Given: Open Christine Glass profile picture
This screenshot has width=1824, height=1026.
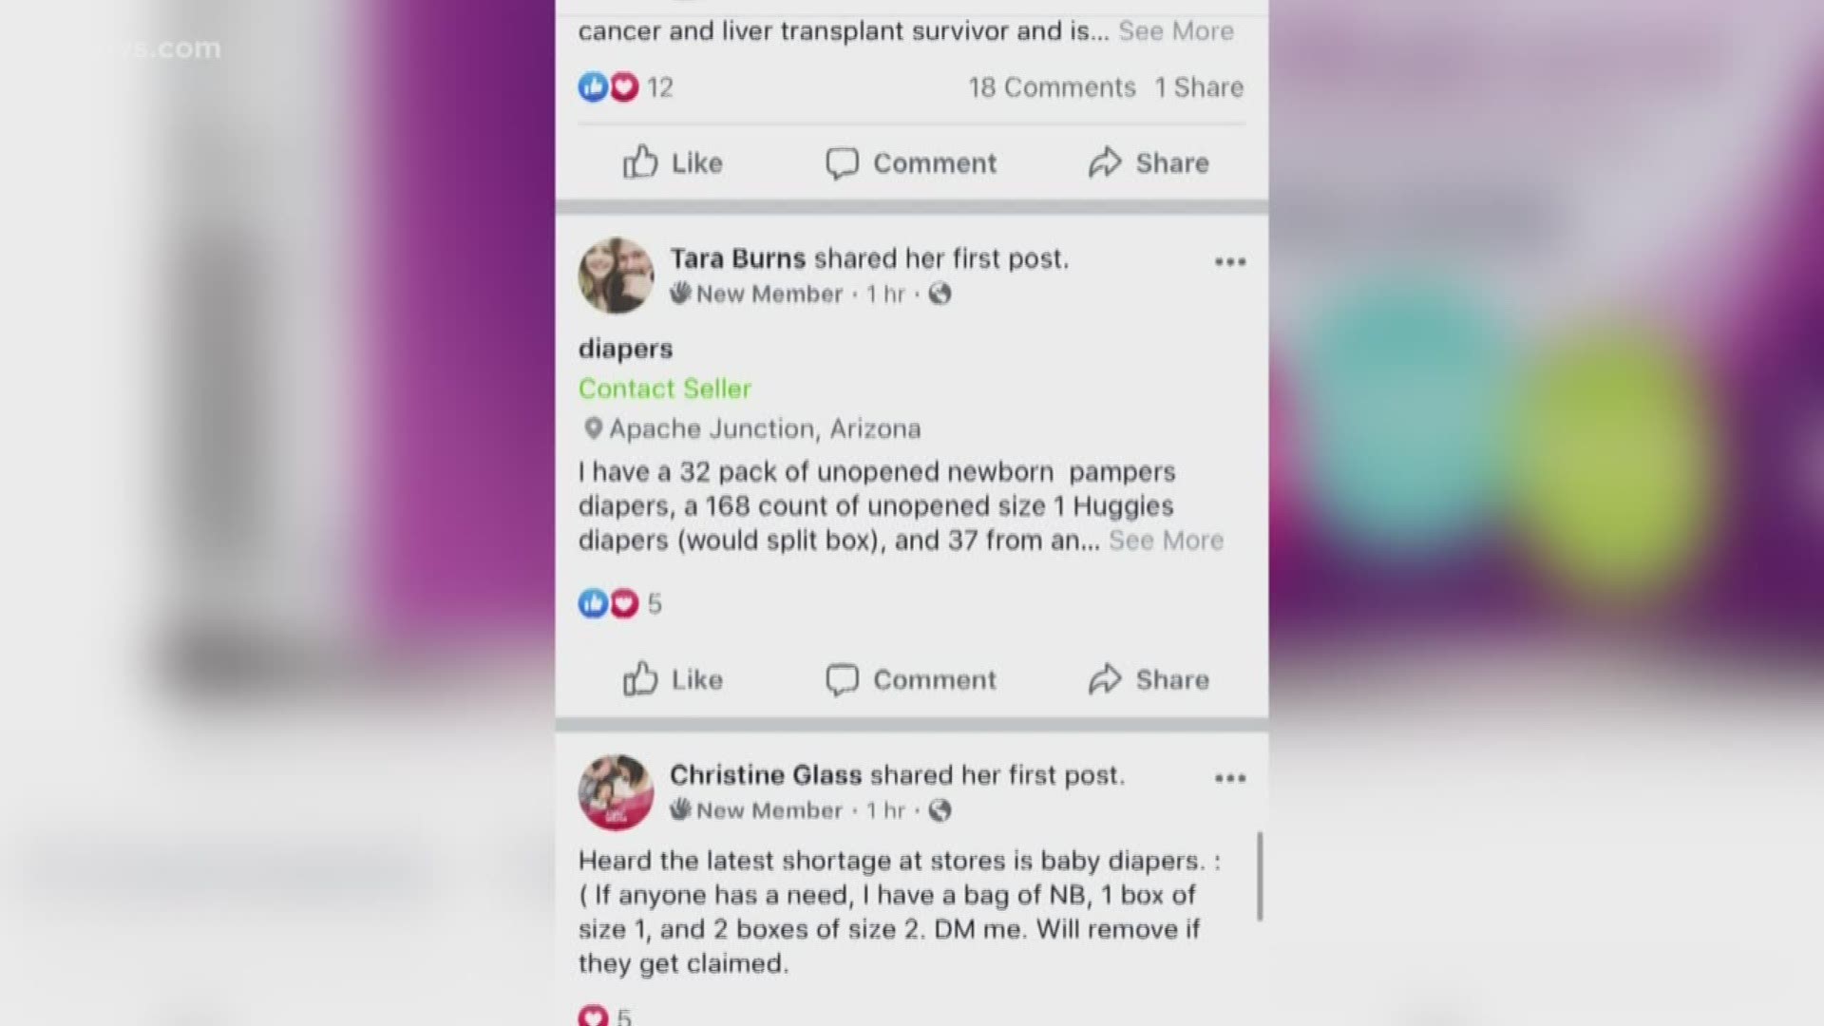Looking at the screenshot, I should click(616, 792).
